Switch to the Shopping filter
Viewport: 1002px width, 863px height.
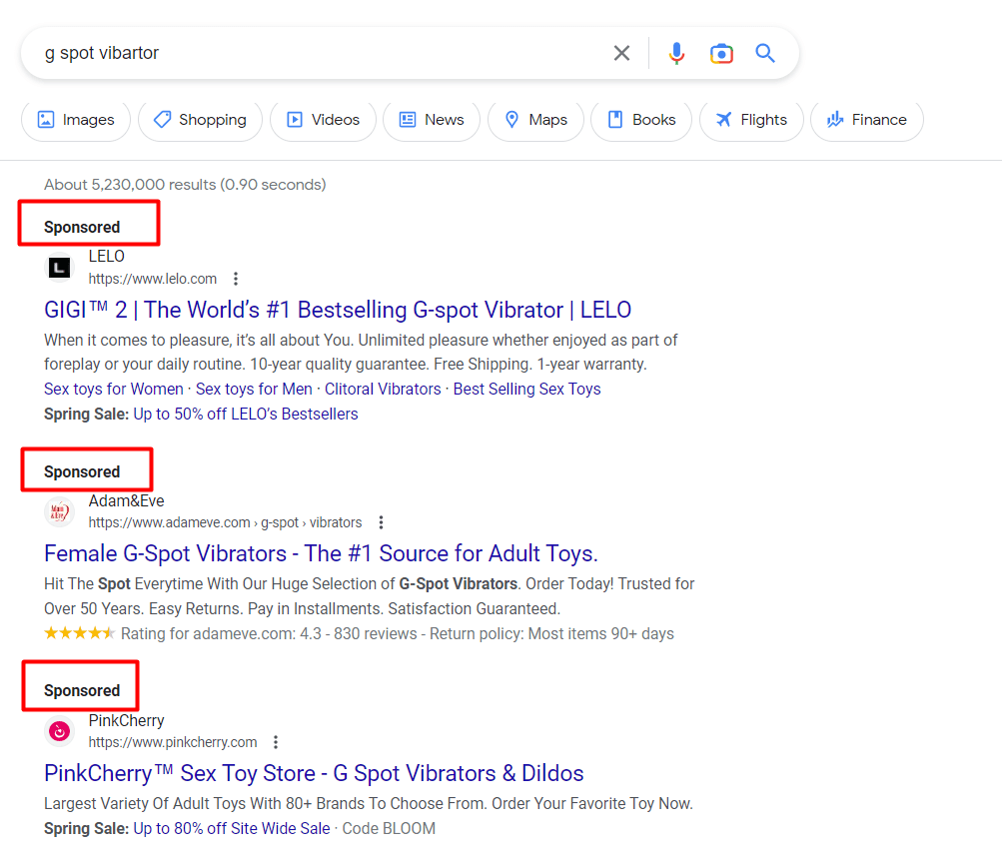[x=200, y=120]
